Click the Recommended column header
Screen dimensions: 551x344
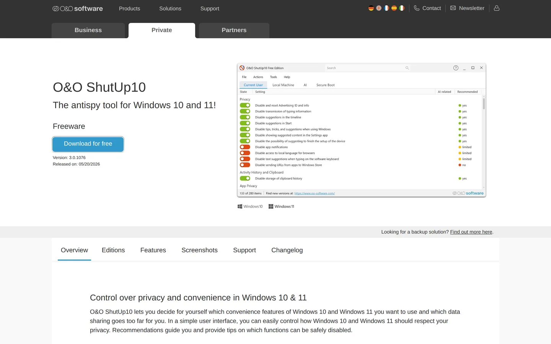[468, 92]
